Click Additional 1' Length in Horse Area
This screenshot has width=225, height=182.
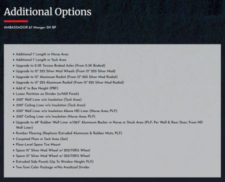42,54
